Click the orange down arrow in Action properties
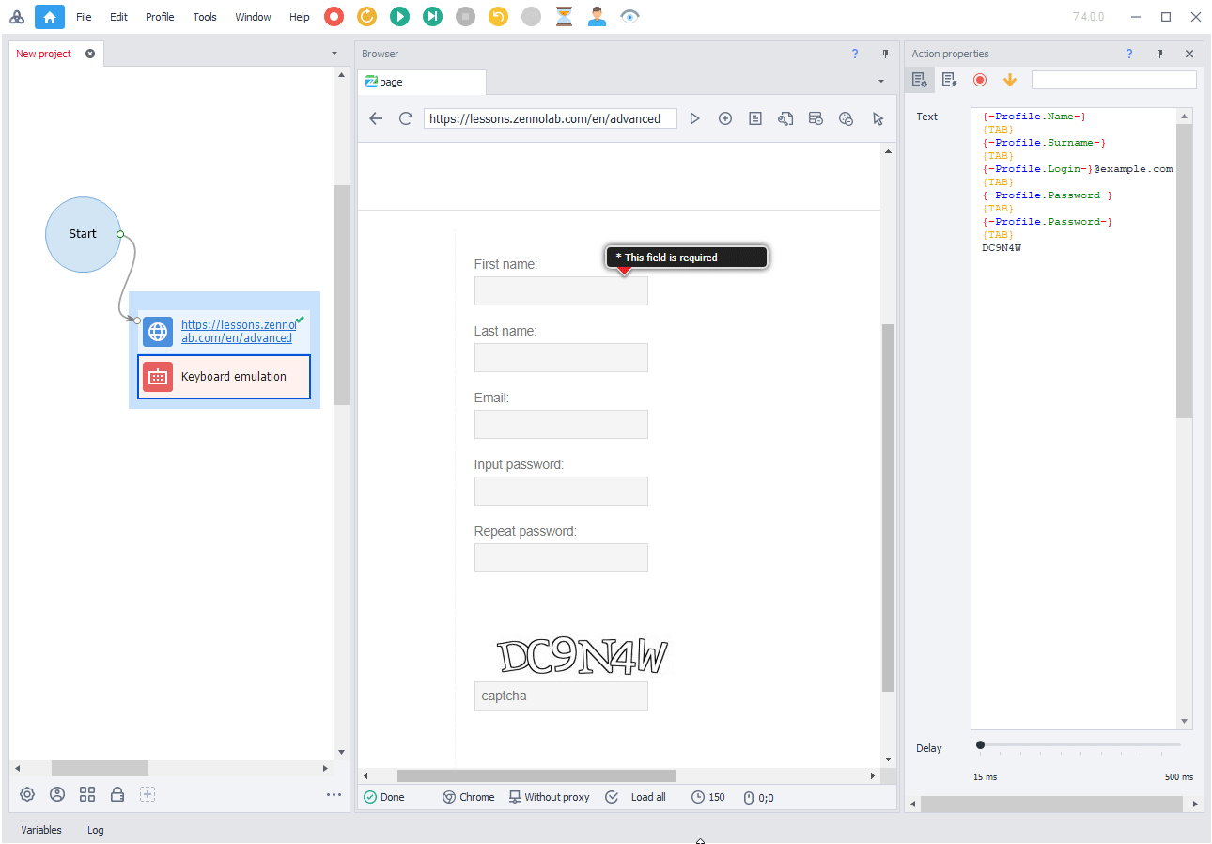The image size is (1212, 844). (x=1010, y=80)
